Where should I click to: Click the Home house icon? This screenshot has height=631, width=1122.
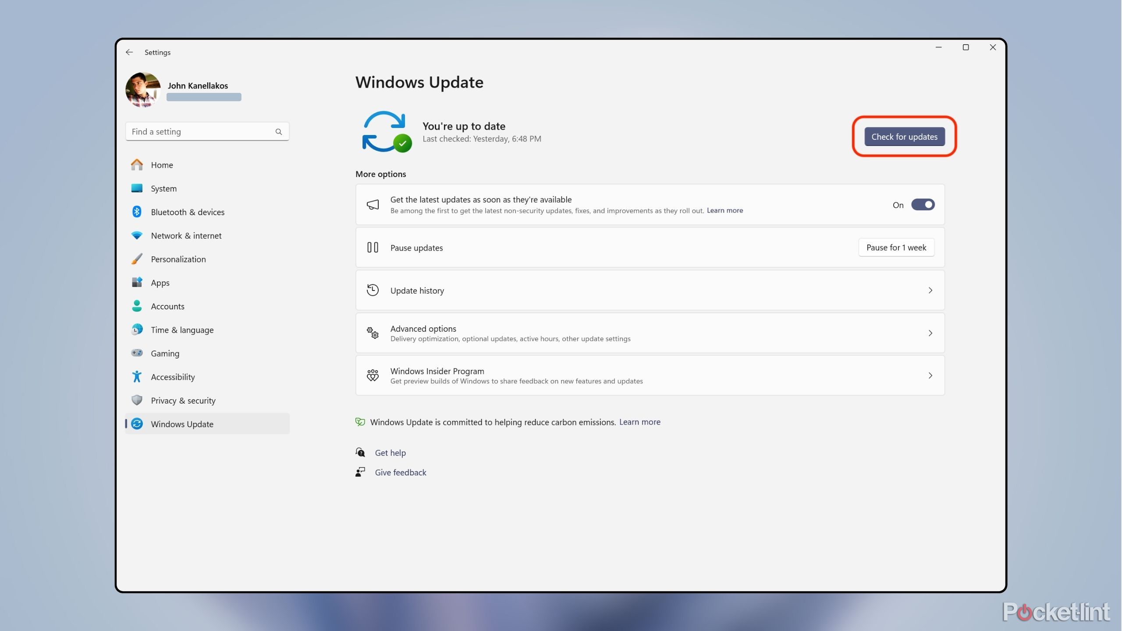[137, 165]
